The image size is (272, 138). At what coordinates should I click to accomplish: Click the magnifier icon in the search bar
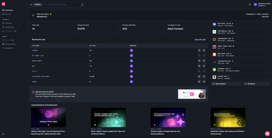[31, 5]
